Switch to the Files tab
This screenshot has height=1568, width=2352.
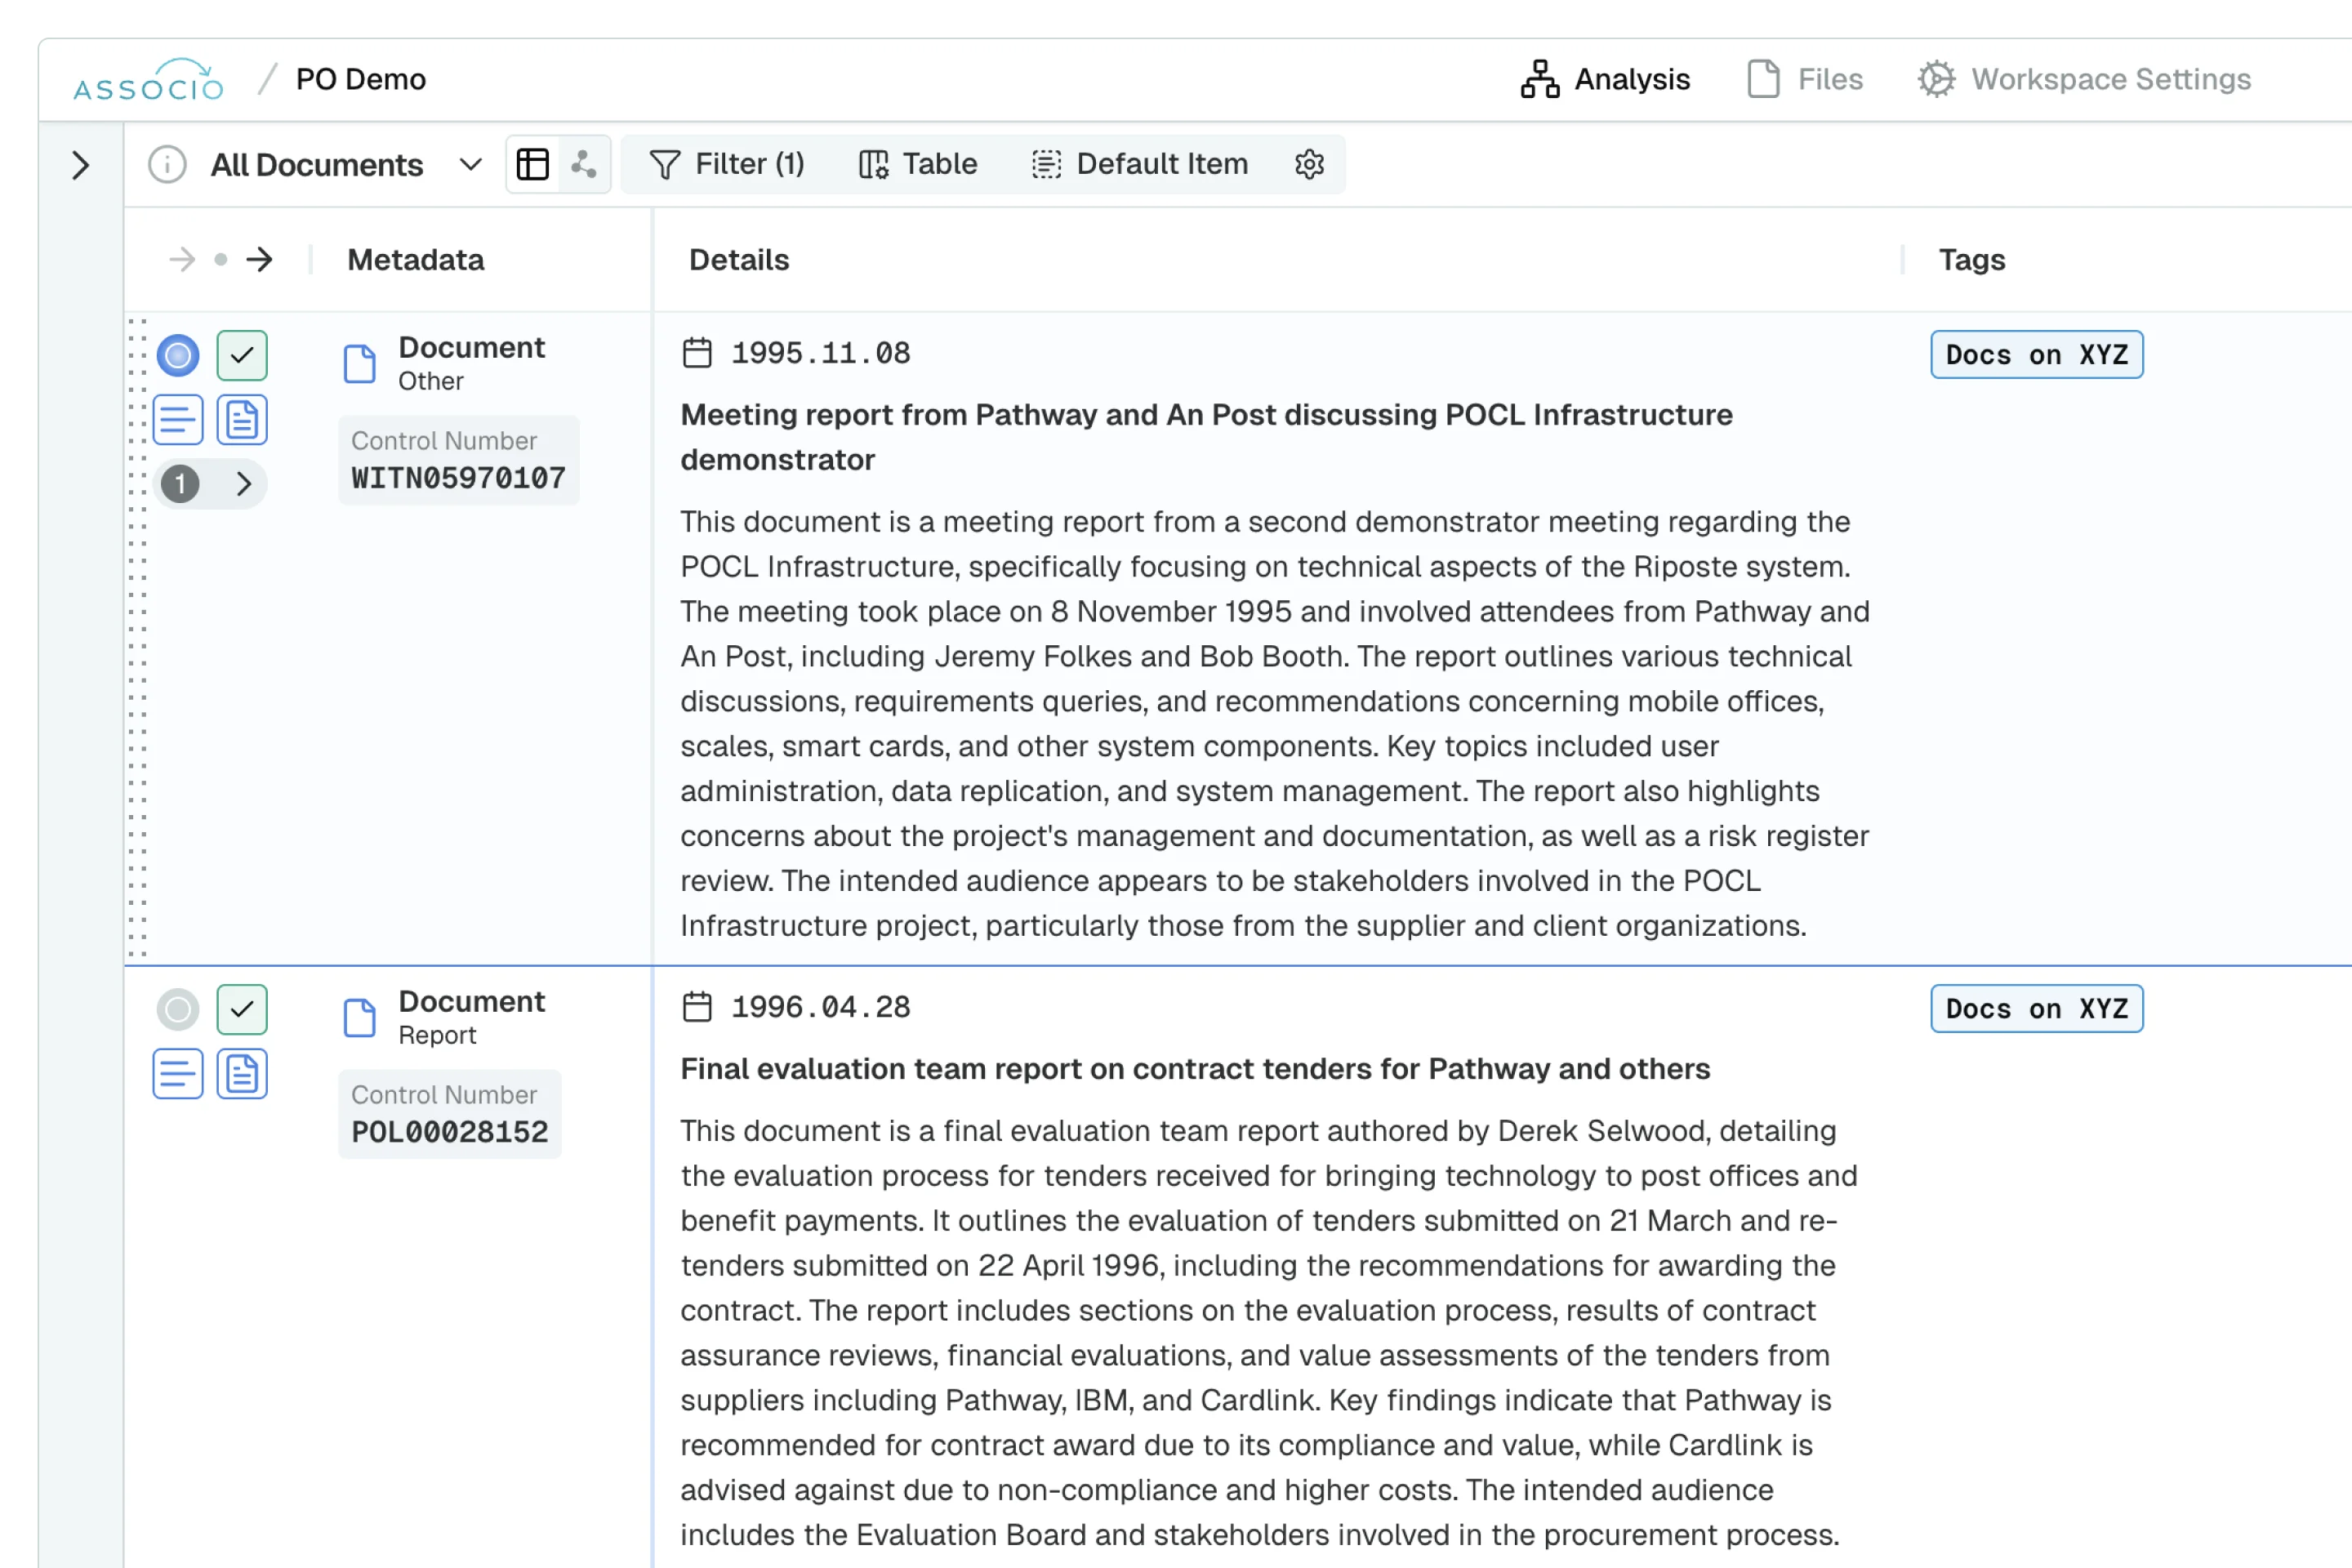click(x=1805, y=79)
